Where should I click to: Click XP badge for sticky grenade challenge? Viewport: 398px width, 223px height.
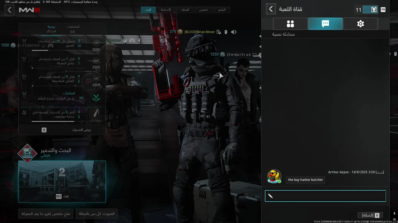96,79
